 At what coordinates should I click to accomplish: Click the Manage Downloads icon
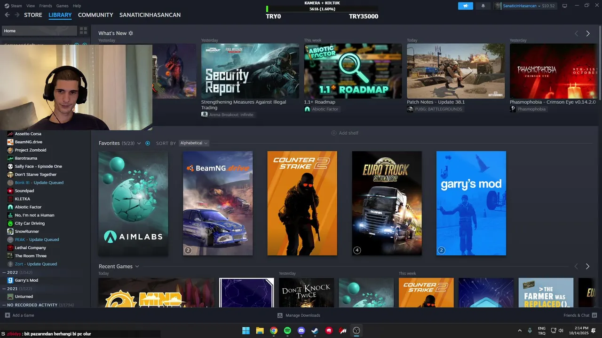click(x=280, y=315)
